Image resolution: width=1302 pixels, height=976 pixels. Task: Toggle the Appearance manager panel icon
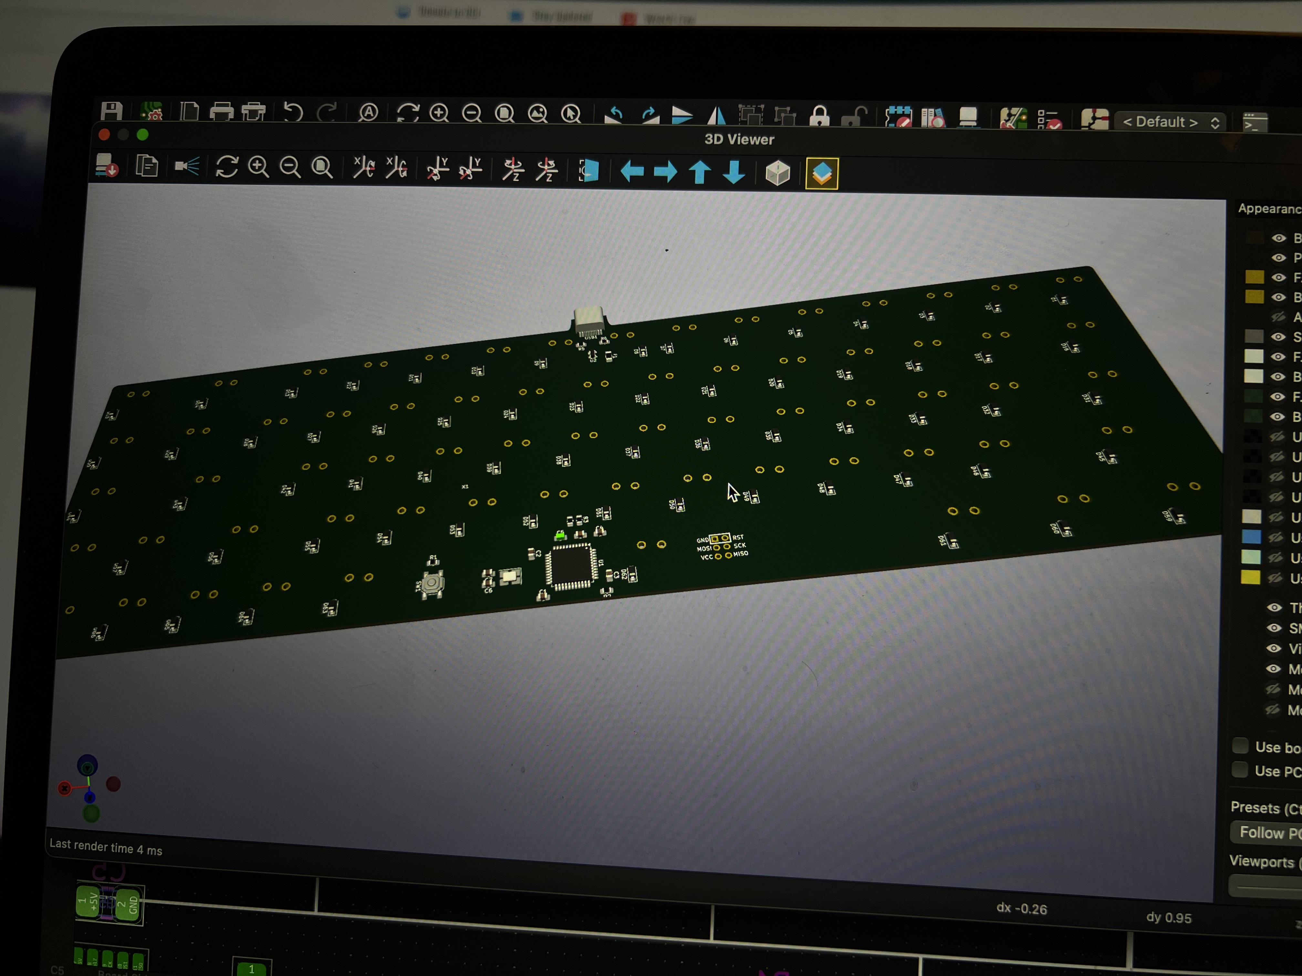[x=822, y=174]
